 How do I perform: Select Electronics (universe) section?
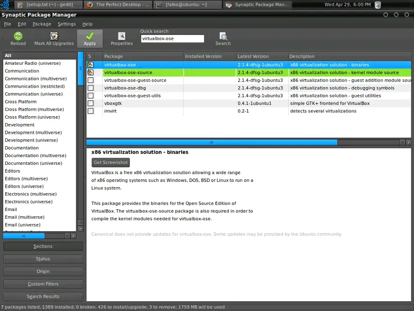pyautogui.click(x=40, y=202)
